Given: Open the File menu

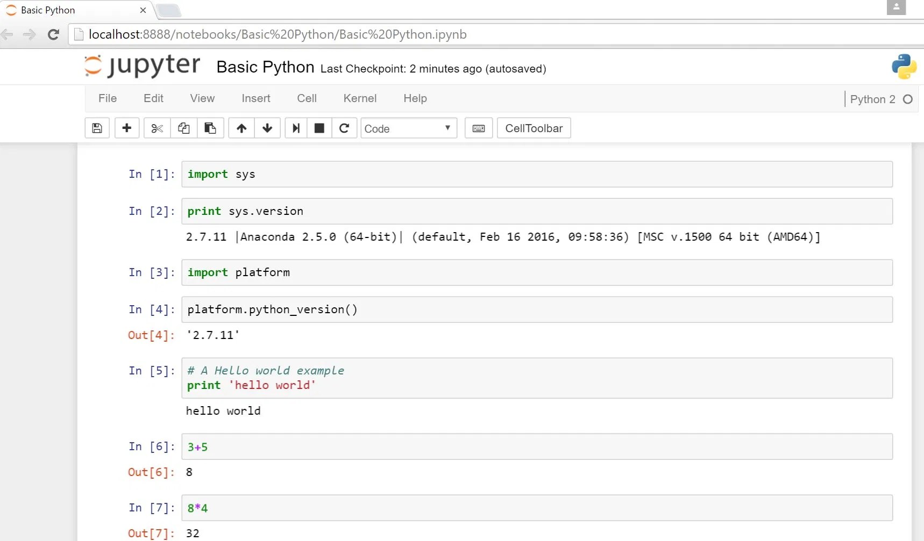Looking at the screenshot, I should 108,98.
